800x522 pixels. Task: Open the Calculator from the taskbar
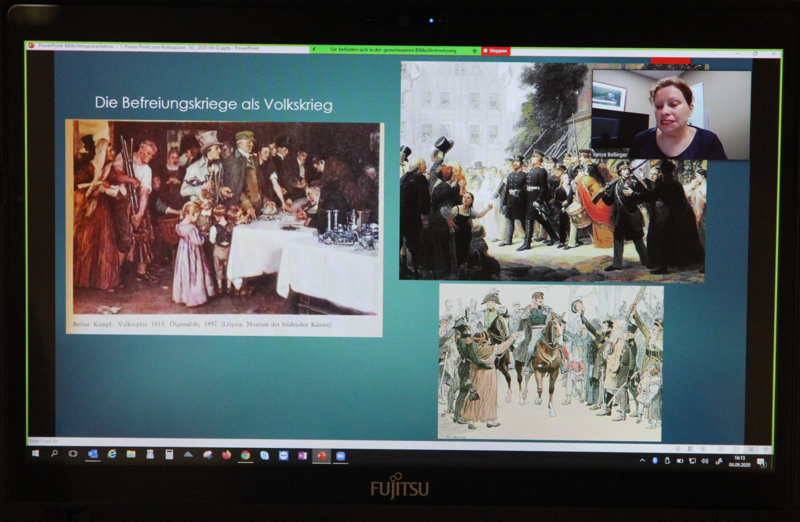point(169,455)
